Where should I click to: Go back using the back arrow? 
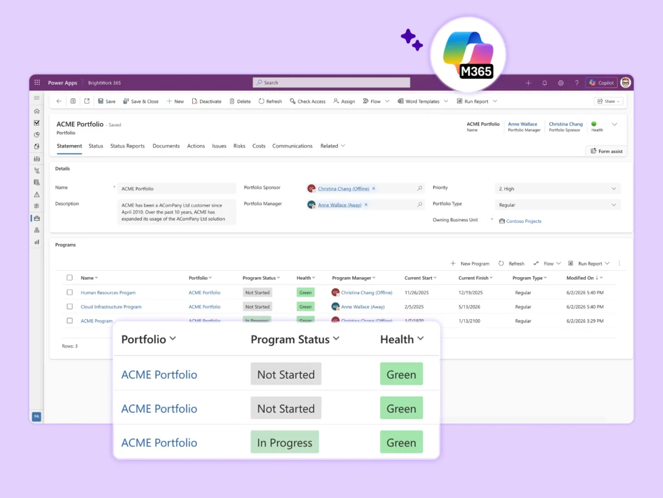pyautogui.click(x=59, y=102)
